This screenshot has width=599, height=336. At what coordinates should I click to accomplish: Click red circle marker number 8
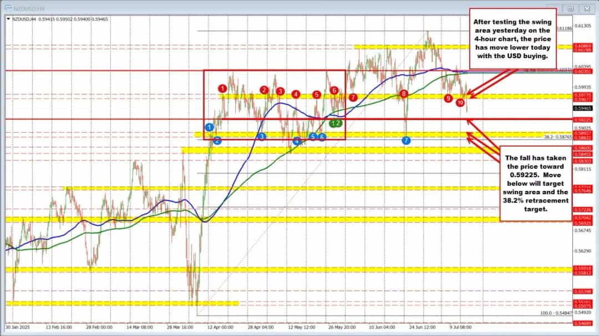[x=404, y=94]
